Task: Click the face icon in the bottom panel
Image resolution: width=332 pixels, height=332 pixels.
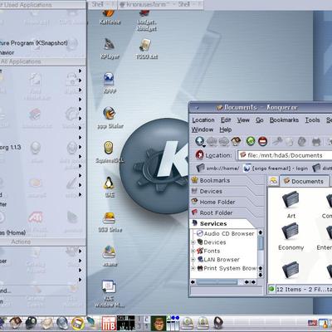Action: click(x=159, y=324)
